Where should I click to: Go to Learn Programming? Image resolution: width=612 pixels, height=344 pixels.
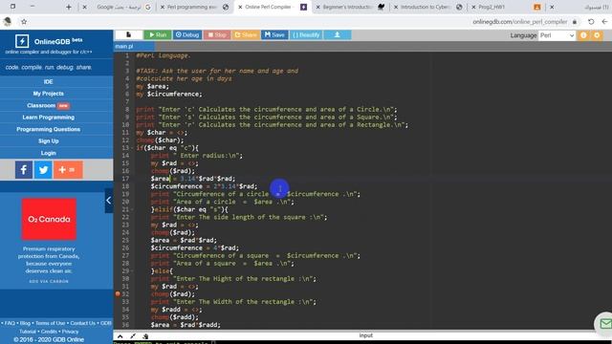coord(49,118)
